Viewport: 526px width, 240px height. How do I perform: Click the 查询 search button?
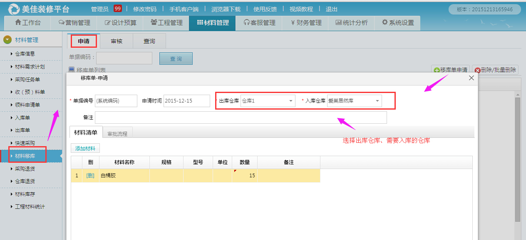pyautogui.click(x=176, y=59)
